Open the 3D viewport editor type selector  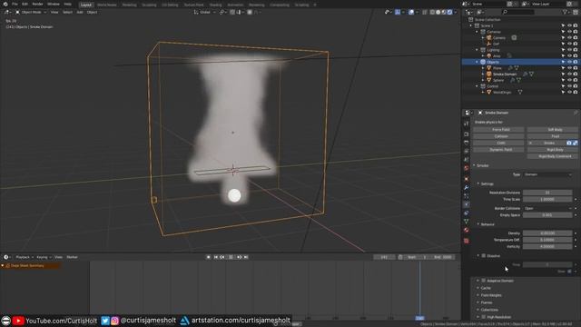[7, 12]
